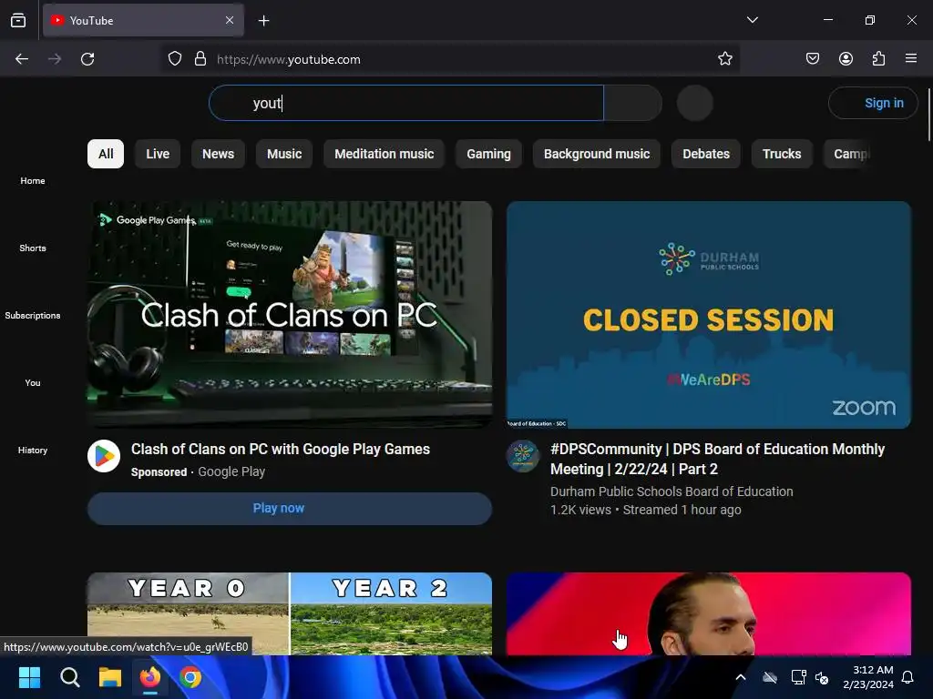
Task: Select the Music filter chip
Action: (284, 154)
